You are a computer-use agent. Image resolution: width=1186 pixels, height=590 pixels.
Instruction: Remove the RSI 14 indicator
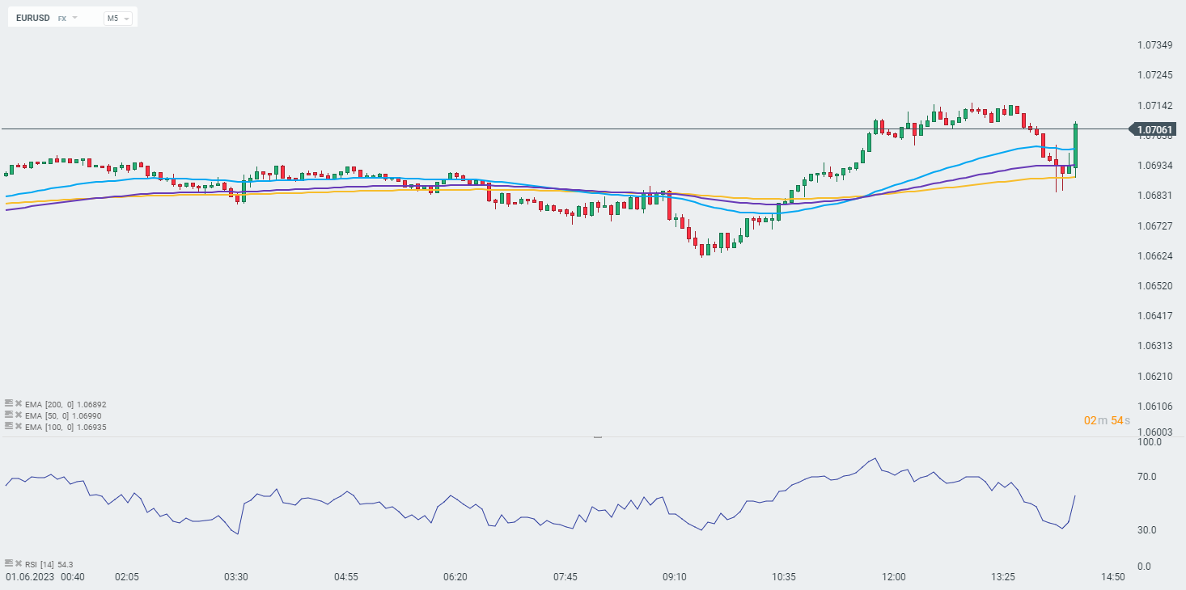(x=18, y=563)
